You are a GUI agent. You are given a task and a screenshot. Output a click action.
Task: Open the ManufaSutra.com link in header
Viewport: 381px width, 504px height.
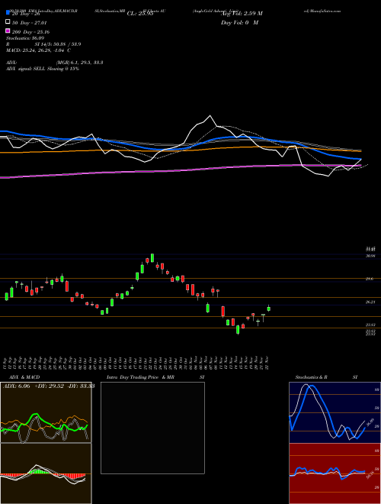coord(322,11)
